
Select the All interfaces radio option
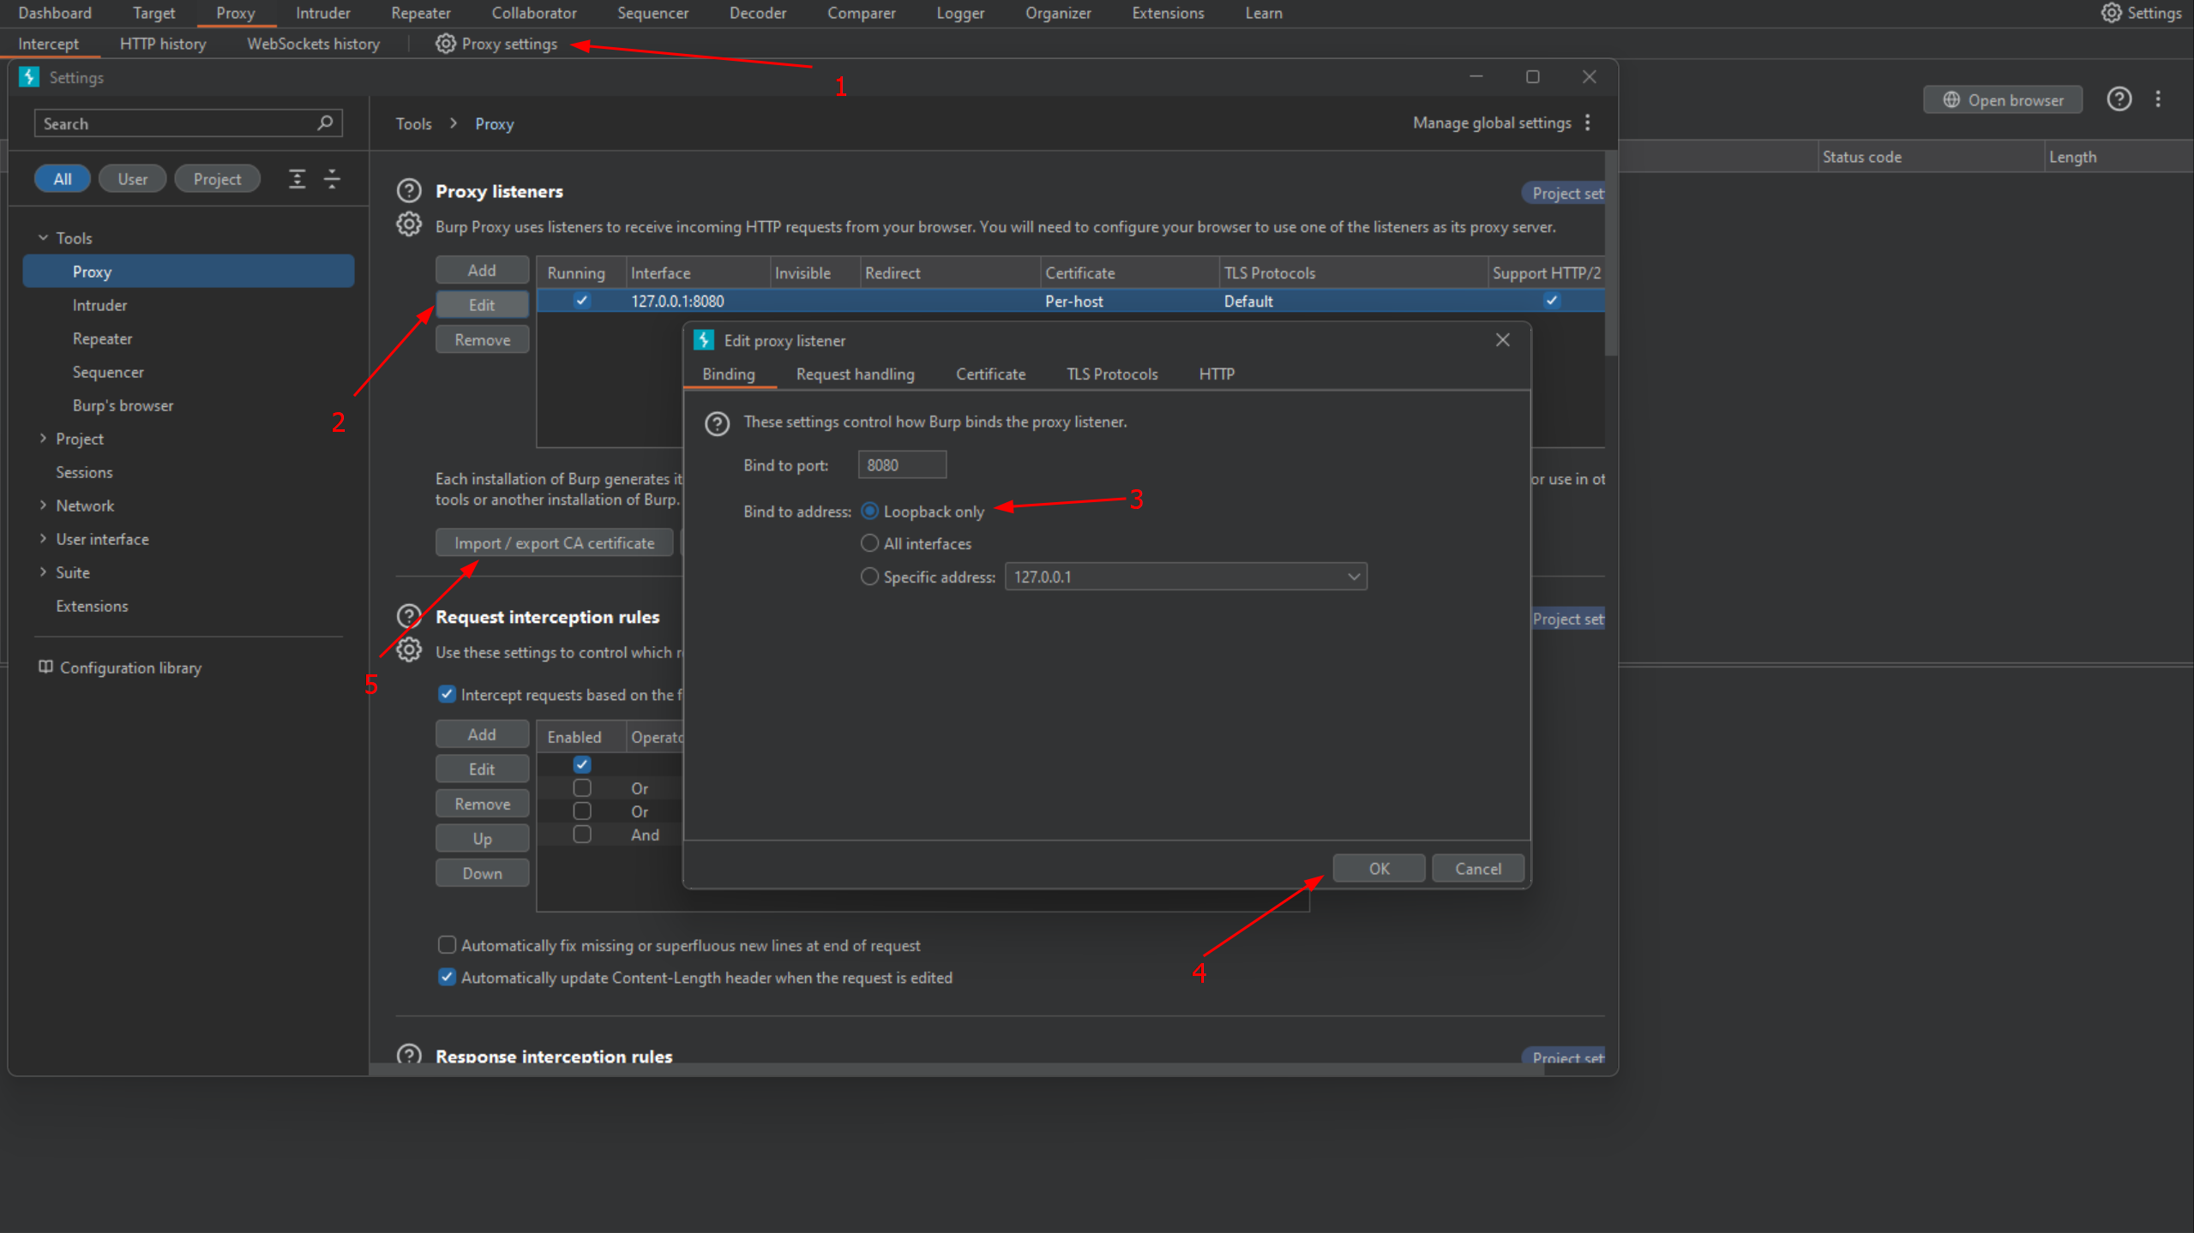pyautogui.click(x=869, y=543)
